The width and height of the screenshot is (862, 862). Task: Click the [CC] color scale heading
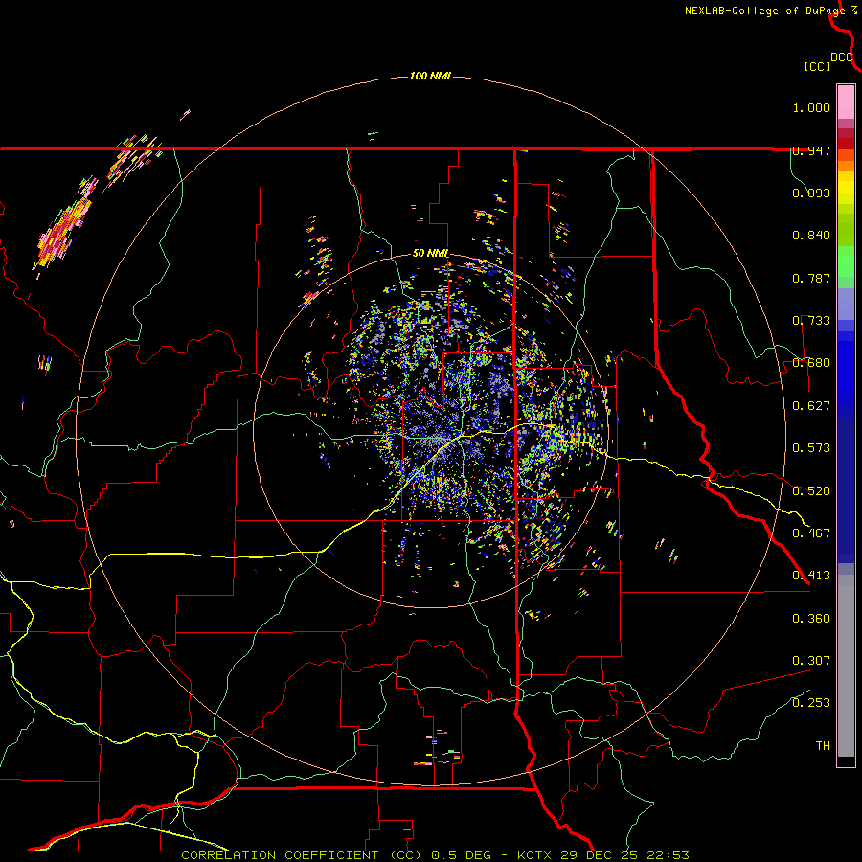point(818,66)
